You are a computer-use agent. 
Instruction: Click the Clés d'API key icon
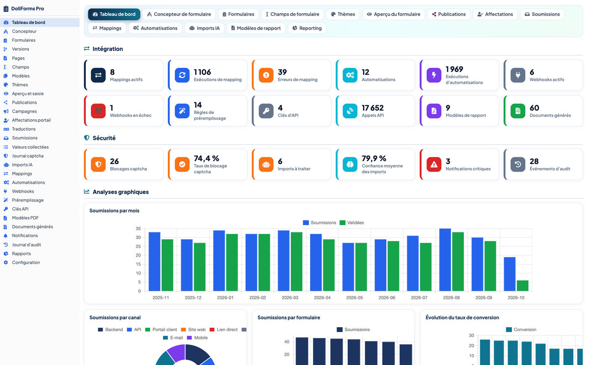pyautogui.click(x=266, y=111)
